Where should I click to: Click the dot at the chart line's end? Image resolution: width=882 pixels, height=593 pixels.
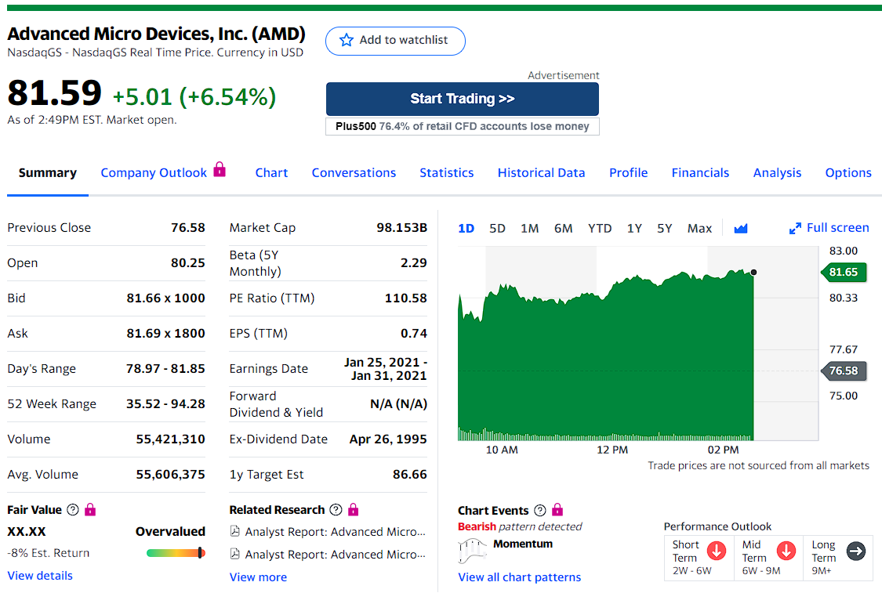(753, 272)
